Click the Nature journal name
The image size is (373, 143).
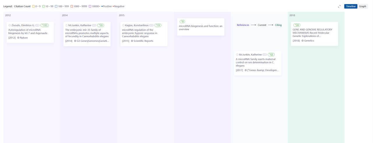[24, 38]
